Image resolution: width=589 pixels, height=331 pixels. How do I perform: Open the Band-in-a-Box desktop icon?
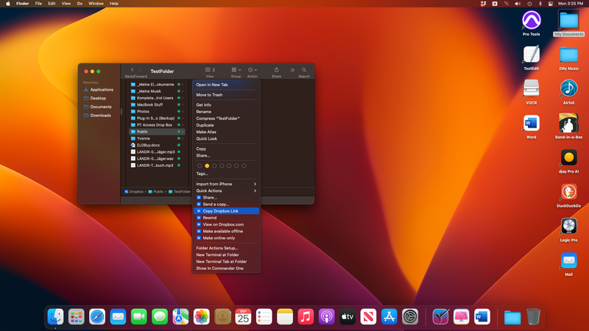point(568,122)
